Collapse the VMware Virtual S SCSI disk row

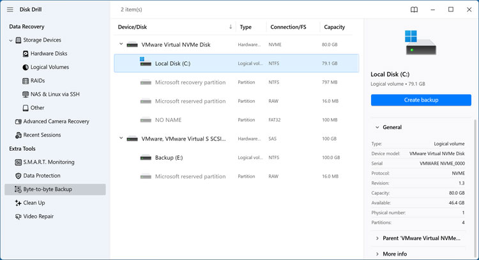[x=121, y=139]
